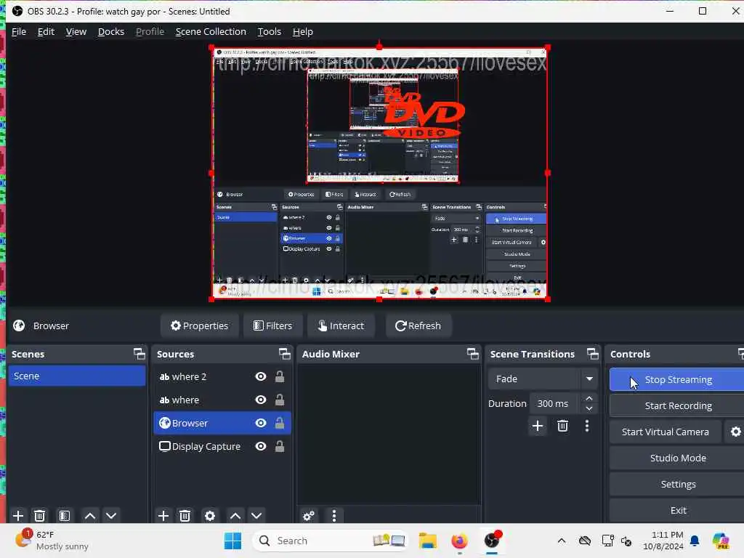Open the weather widget in taskbar
This screenshot has width=744, height=558.
coord(52,540)
